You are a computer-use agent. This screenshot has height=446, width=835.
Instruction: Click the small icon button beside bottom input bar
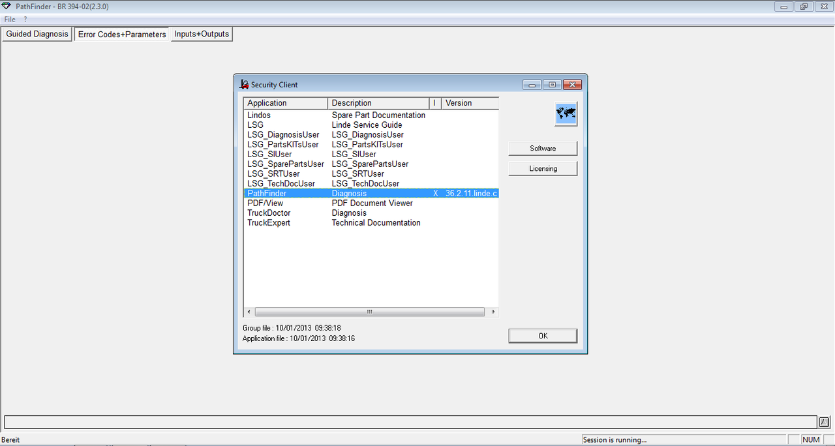tap(825, 422)
